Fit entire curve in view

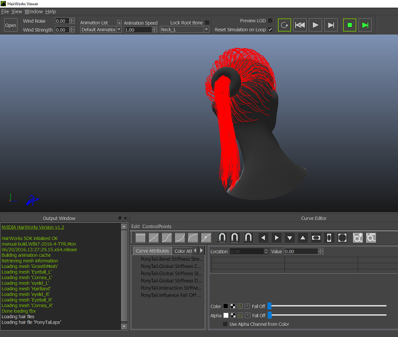point(342,238)
